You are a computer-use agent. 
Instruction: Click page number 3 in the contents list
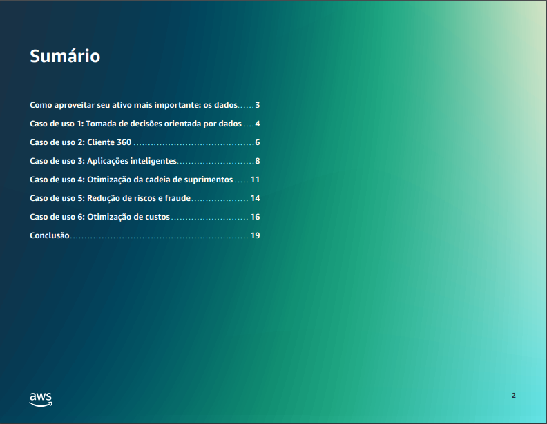coord(257,106)
